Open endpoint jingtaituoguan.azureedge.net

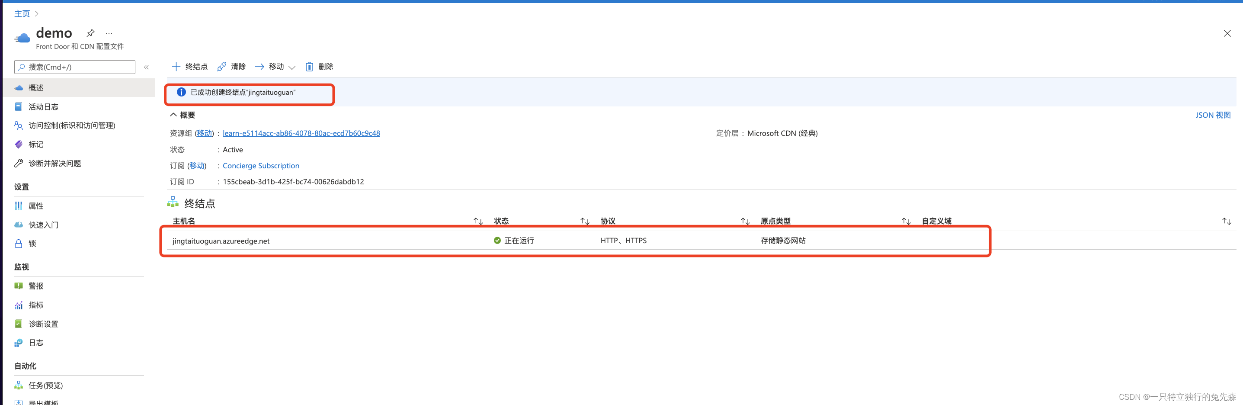[221, 241]
